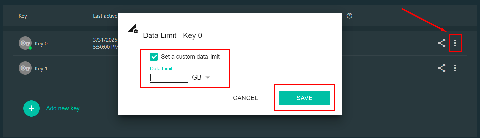
Task: Open the GB unit dropdown
Action: [x=202, y=77]
